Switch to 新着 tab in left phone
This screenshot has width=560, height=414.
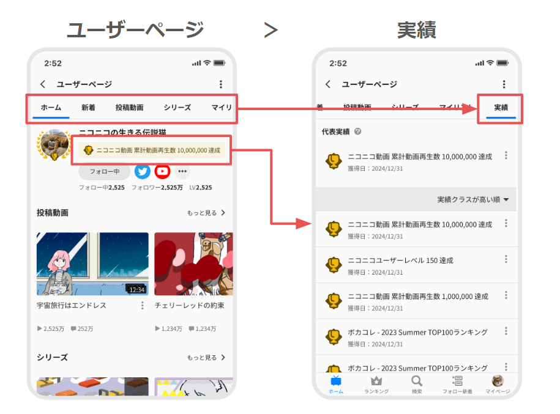click(88, 108)
